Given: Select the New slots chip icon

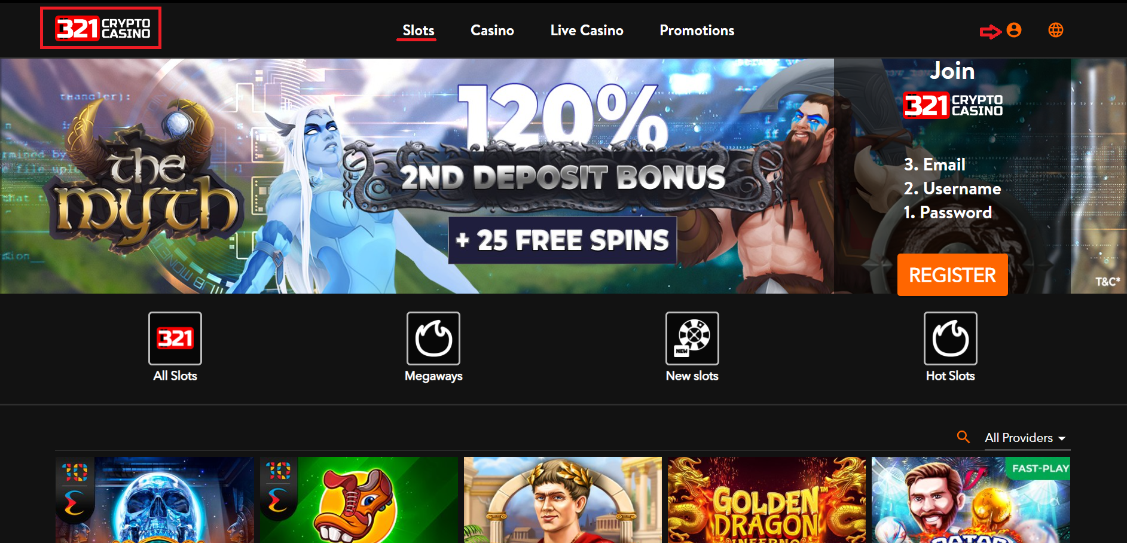Looking at the screenshot, I should pyautogui.click(x=692, y=338).
